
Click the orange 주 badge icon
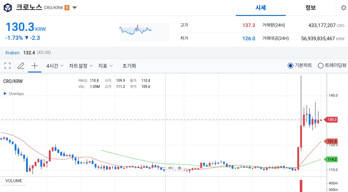pos(67,8)
